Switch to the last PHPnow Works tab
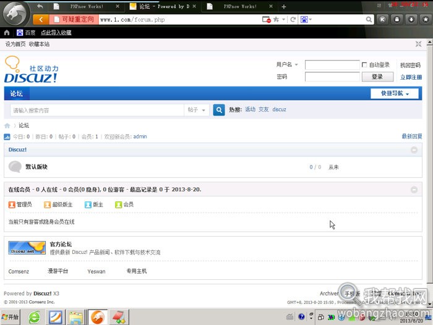 [x=240, y=6]
